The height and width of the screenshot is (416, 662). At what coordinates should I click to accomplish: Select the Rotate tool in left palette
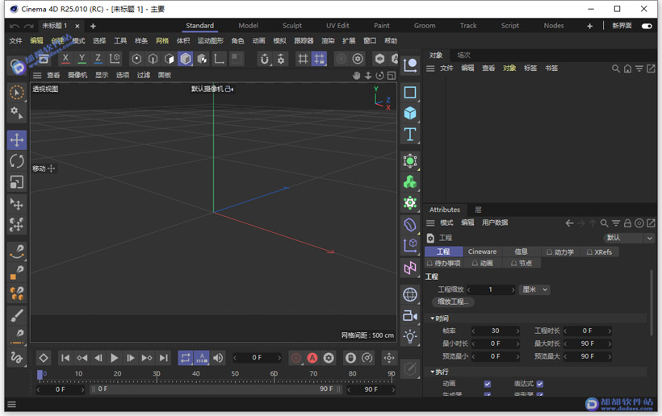(16, 161)
